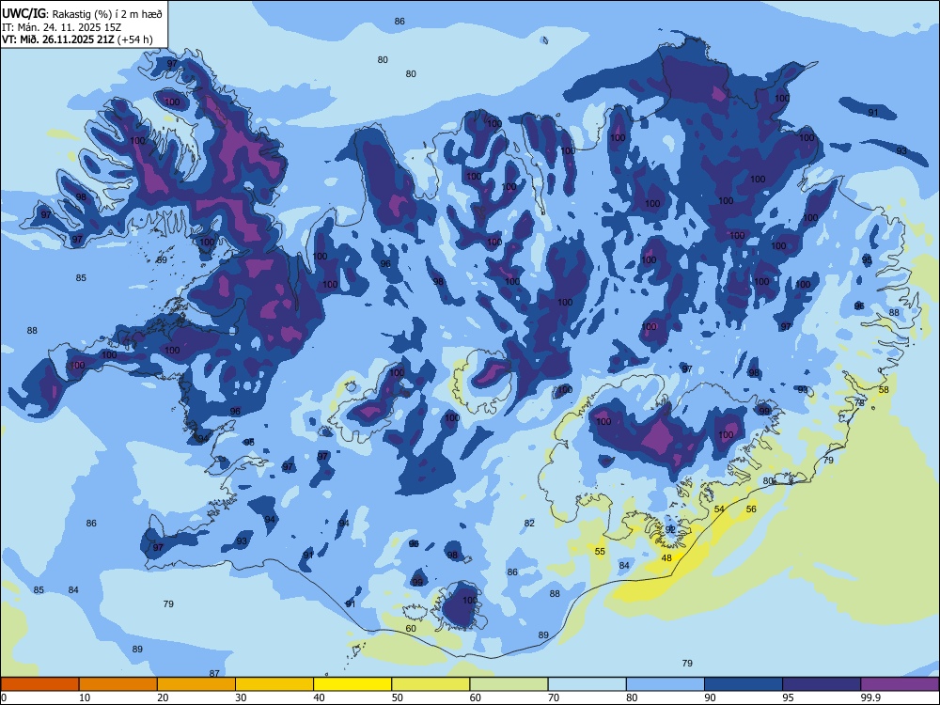Click the light green 60–70 legend swatch
This screenshot has width=940, height=705.
(509, 684)
